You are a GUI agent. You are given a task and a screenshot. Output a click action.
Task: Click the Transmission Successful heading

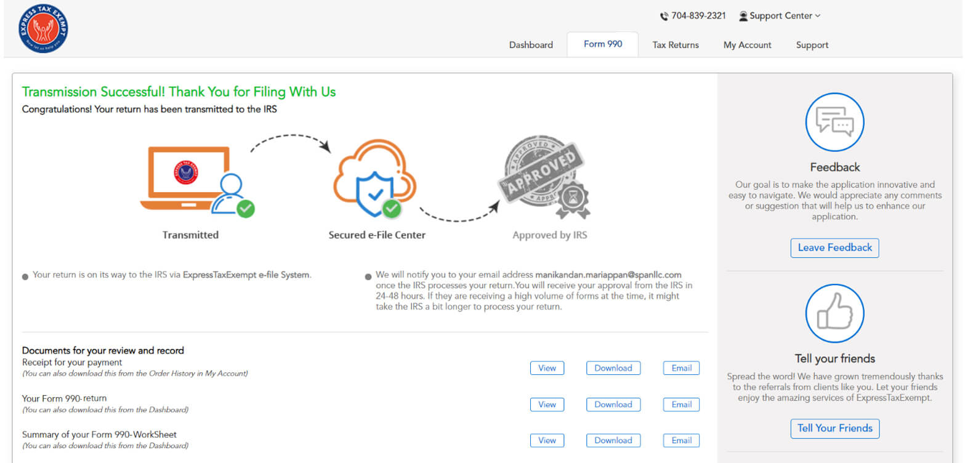click(179, 92)
